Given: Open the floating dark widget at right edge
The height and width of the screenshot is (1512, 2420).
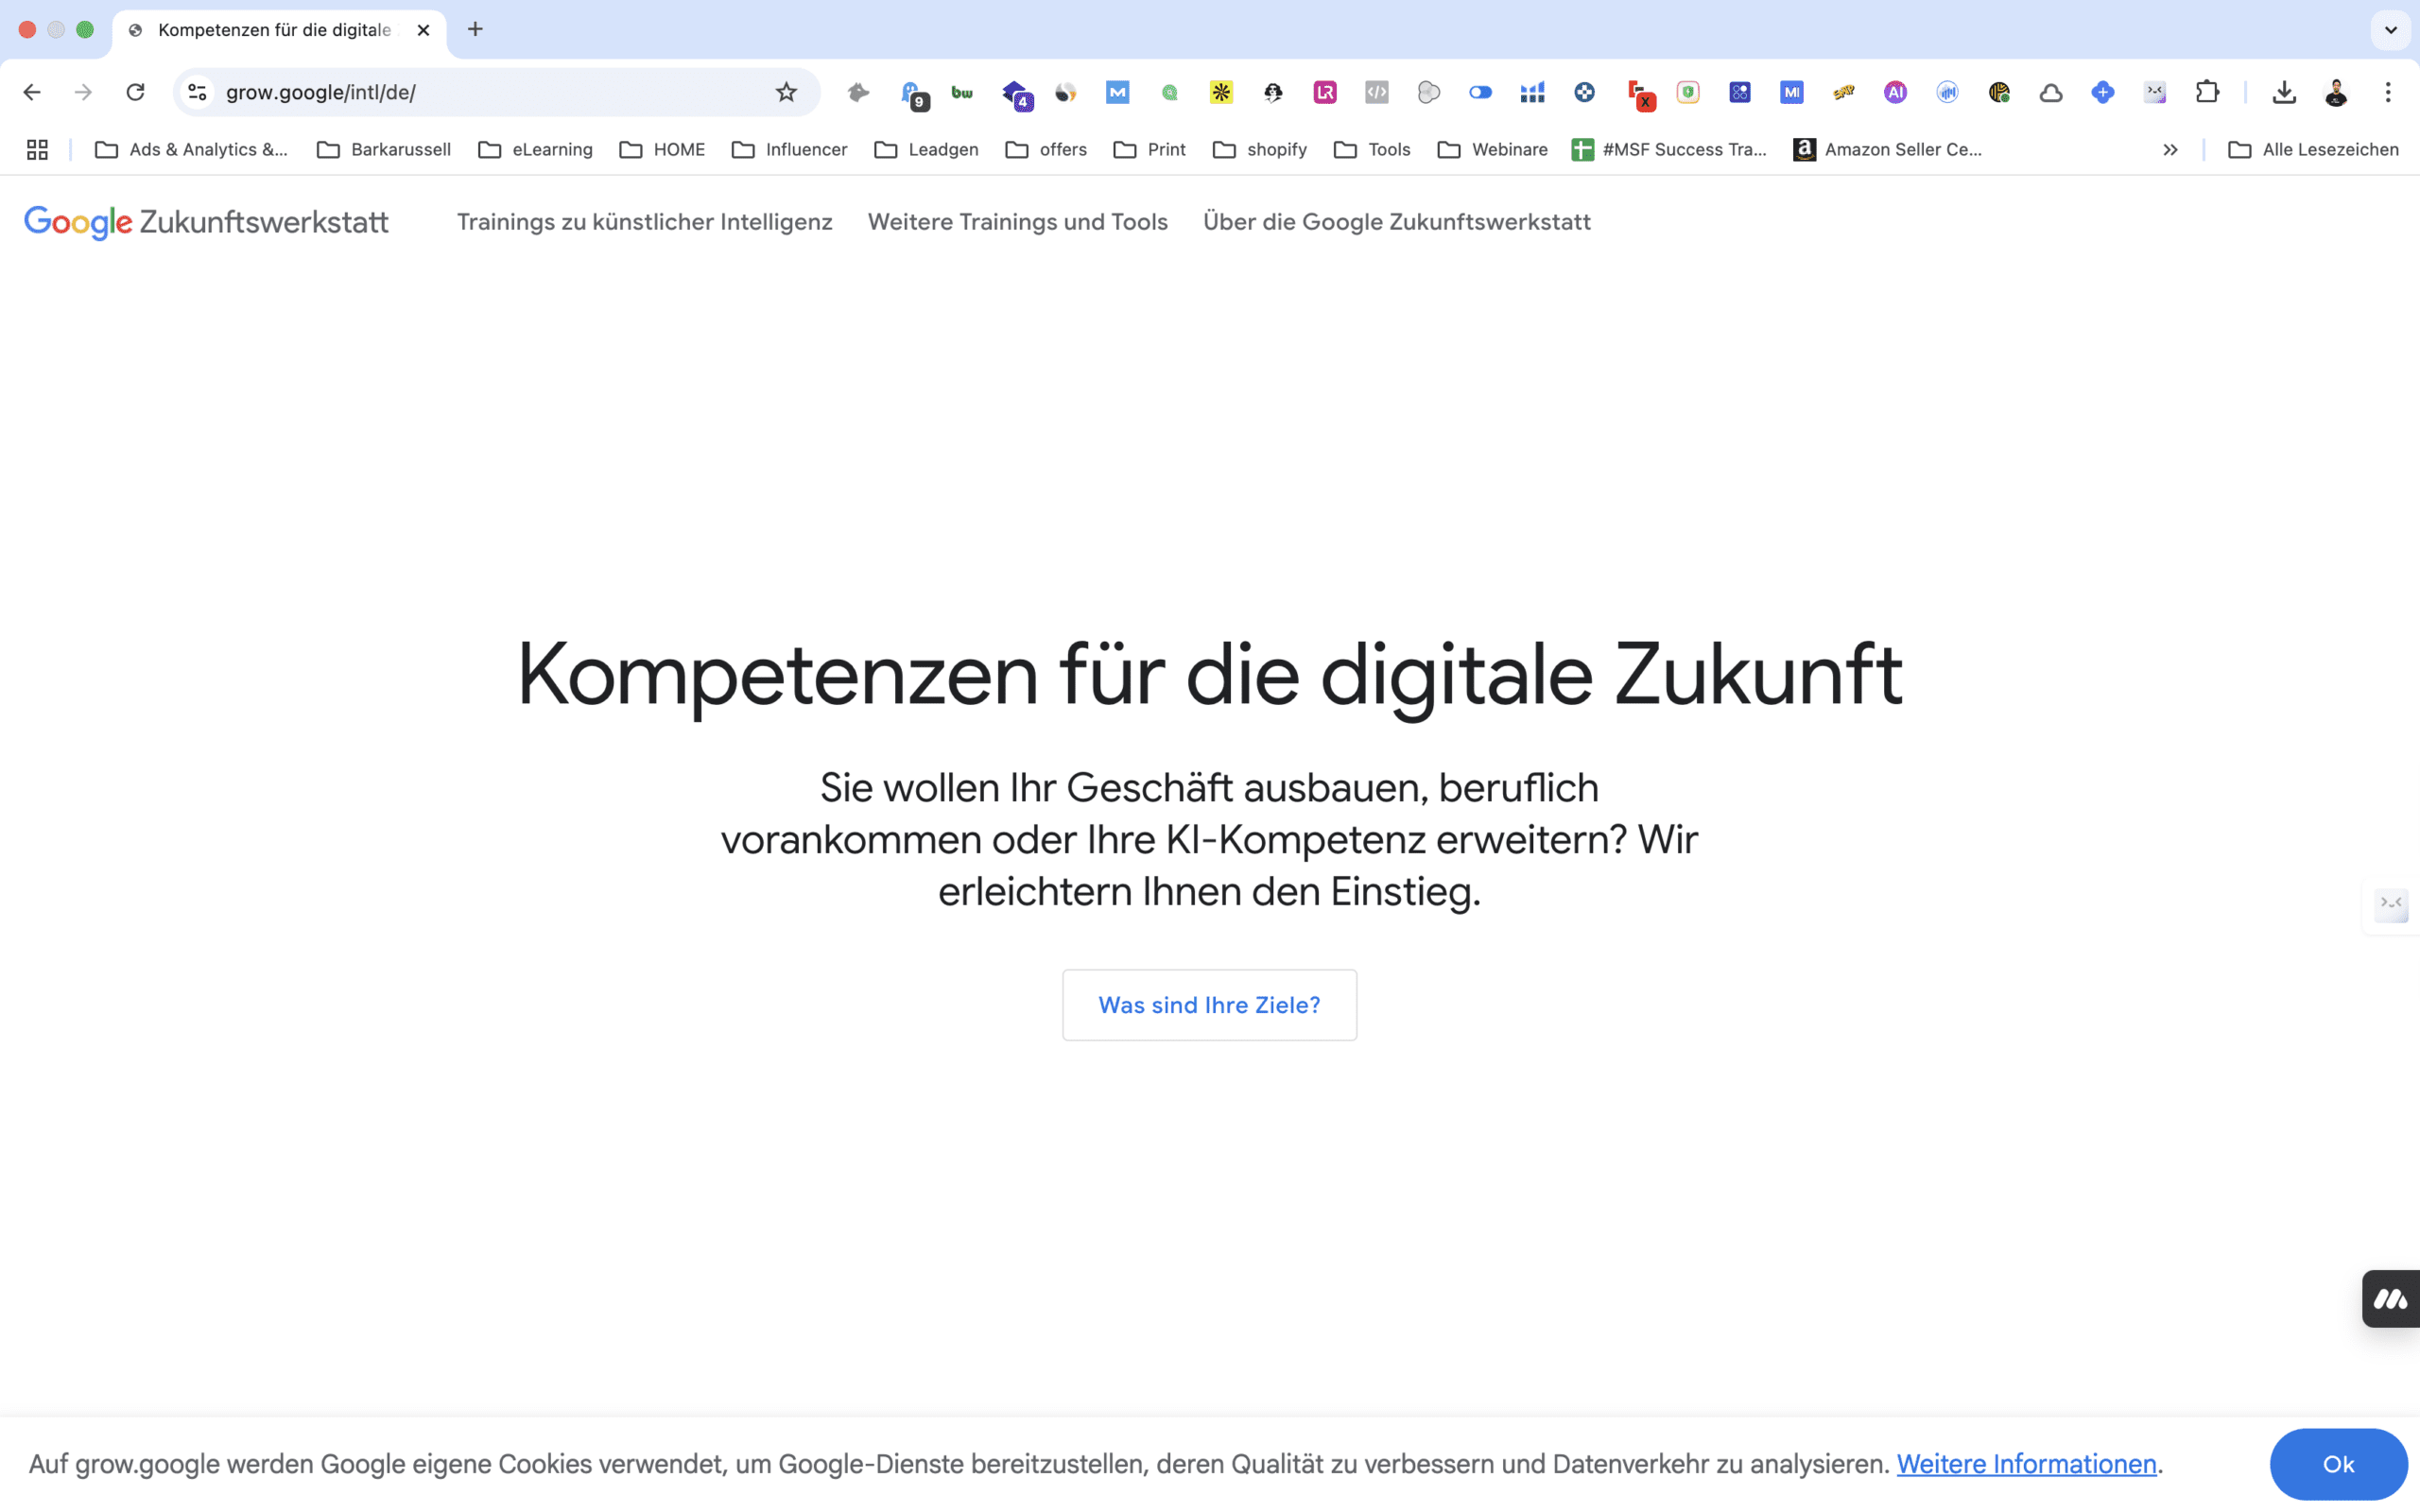Looking at the screenshot, I should tap(2391, 1299).
